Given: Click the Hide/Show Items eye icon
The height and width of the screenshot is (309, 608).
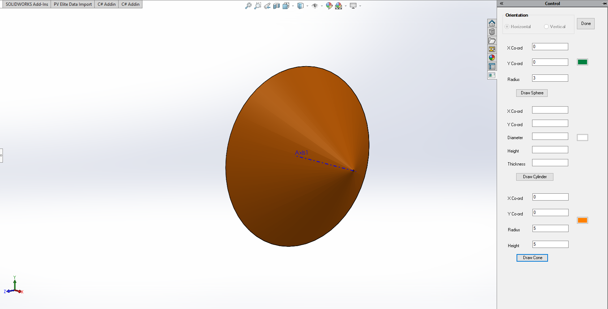Looking at the screenshot, I should [315, 6].
